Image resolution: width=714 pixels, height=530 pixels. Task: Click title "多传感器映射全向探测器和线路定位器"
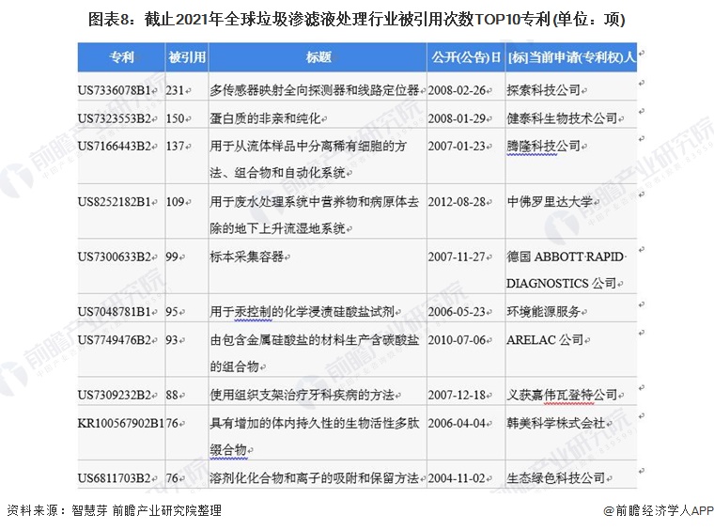pyautogui.click(x=314, y=90)
